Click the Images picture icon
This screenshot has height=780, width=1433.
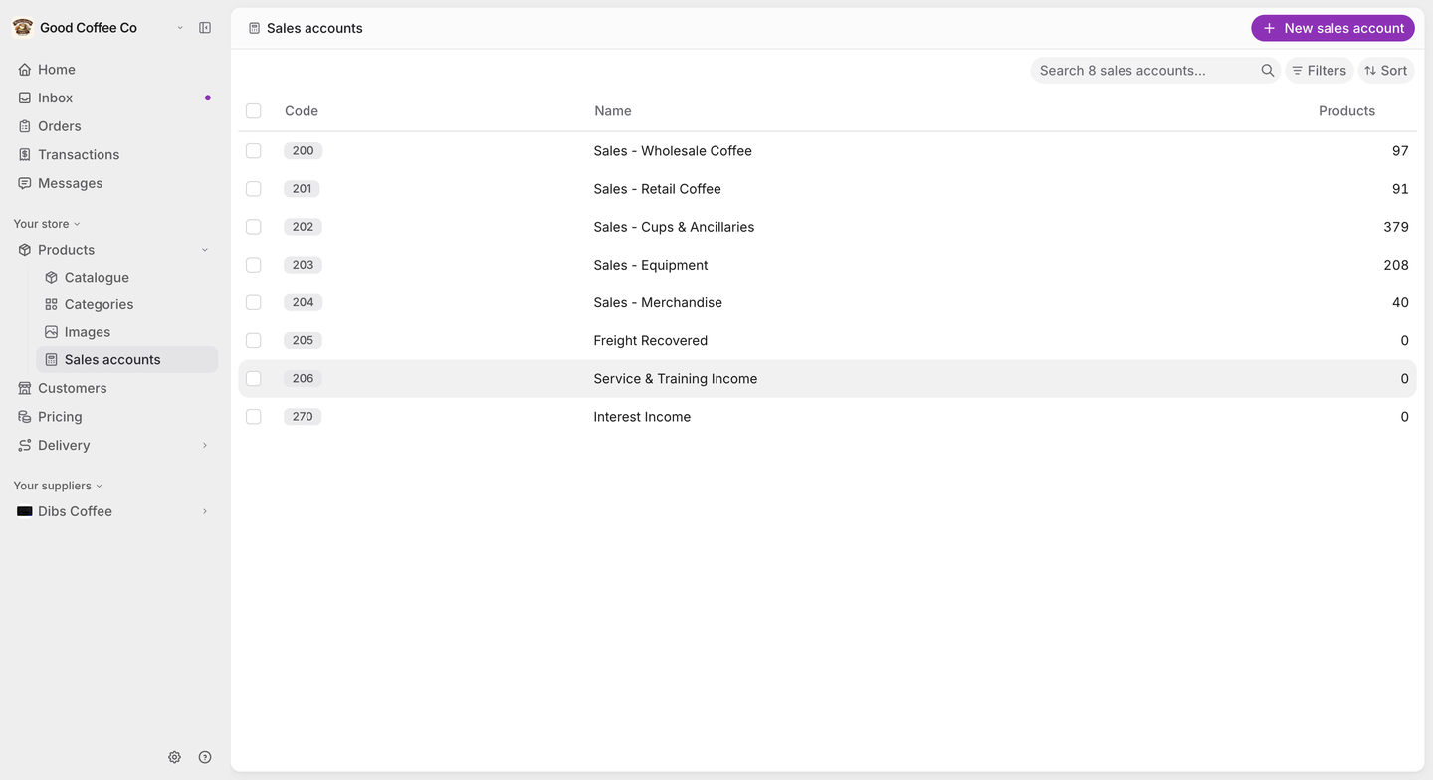(x=52, y=332)
